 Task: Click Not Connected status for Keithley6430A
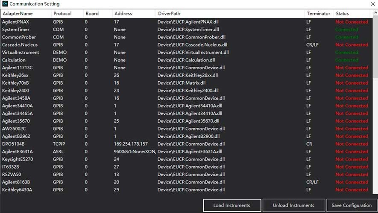click(352, 190)
